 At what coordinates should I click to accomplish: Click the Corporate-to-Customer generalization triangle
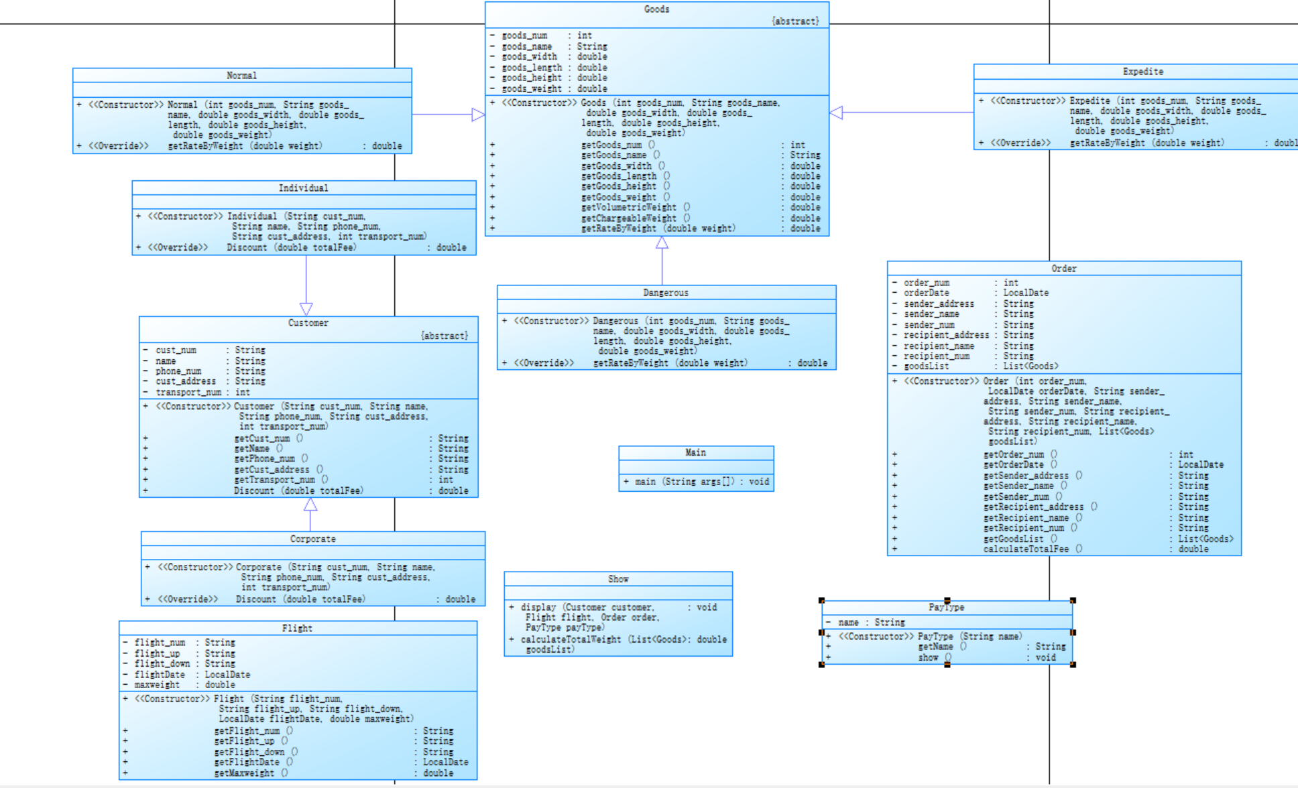310,505
